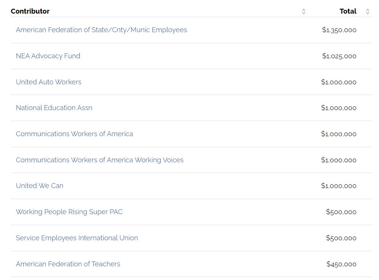Visit the United We Can link
This screenshot has width=379, height=280.
(x=40, y=186)
